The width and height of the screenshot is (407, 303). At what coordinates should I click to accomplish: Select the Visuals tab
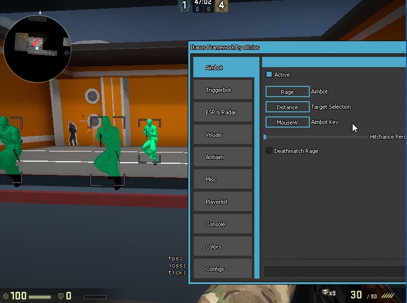pyautogui.click(x=223, y=134)
